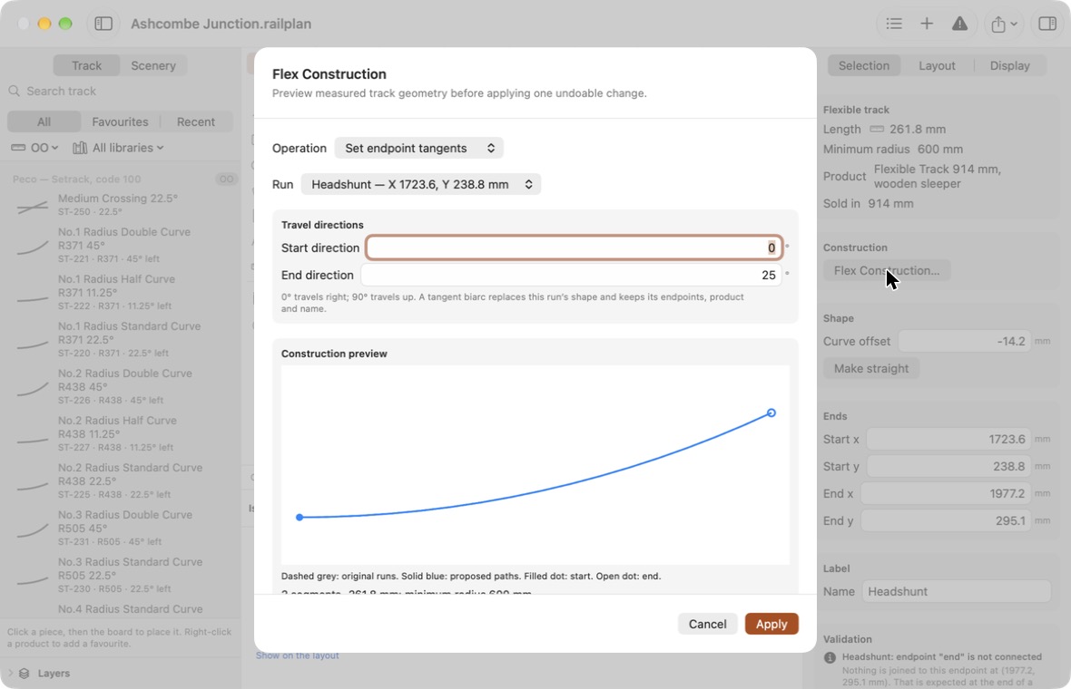This screenshot has height=689, width=1071.
Task: Click Cancel in the Flex Construction dialog
Action: [708, 625]
